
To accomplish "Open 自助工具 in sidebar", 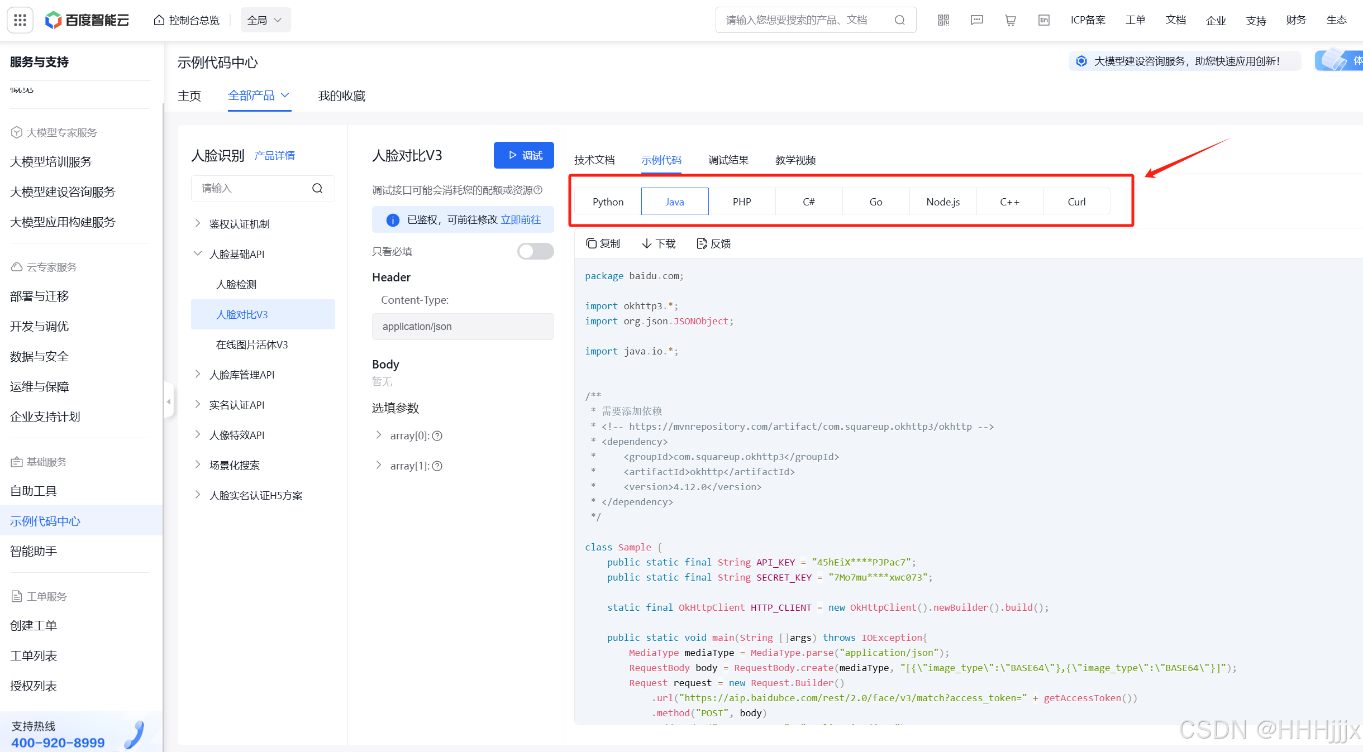I will tap(34, 491).
